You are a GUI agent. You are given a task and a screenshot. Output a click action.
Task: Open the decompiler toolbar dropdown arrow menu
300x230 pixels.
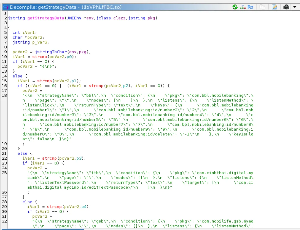[295, 7]
